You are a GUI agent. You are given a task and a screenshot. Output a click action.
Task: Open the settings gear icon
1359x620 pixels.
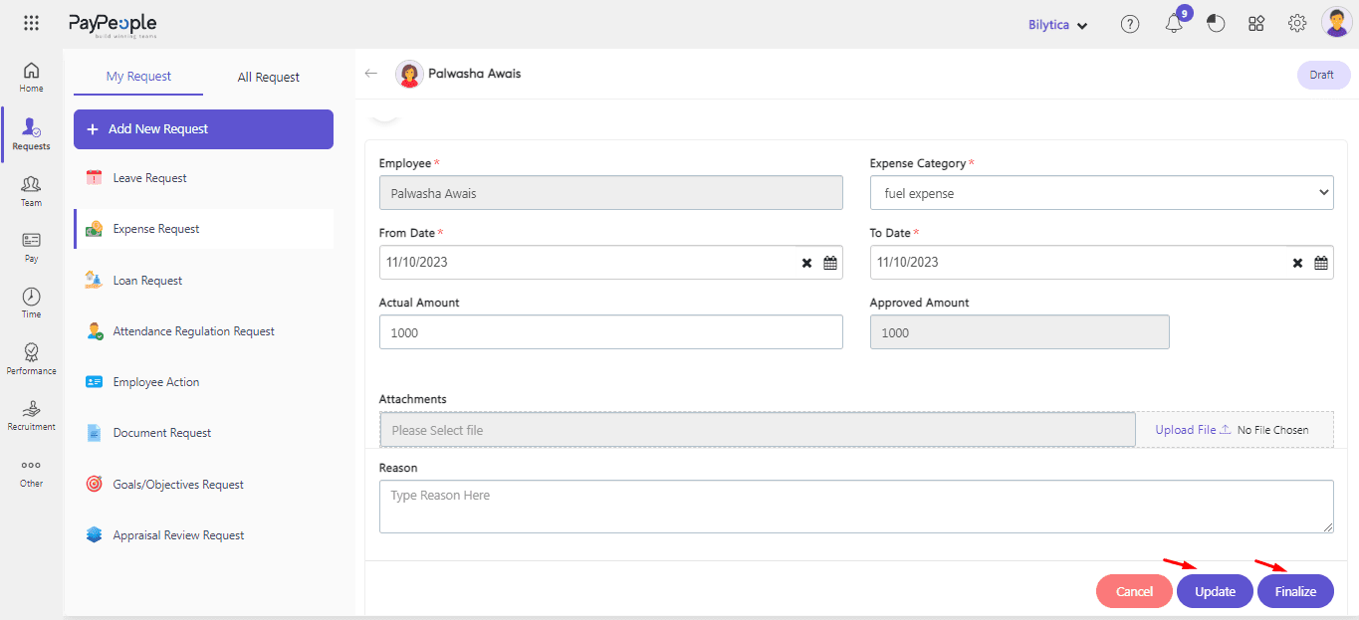point(1297,24)
